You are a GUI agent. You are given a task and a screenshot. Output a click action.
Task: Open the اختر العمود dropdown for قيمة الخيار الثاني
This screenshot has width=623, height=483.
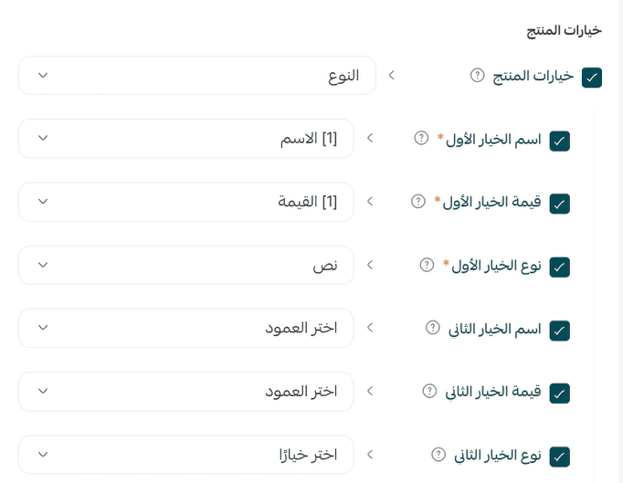(x=186, y=392)
